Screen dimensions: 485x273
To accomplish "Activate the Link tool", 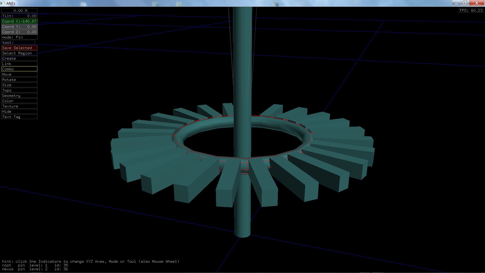I will click(x=19, y=64).
